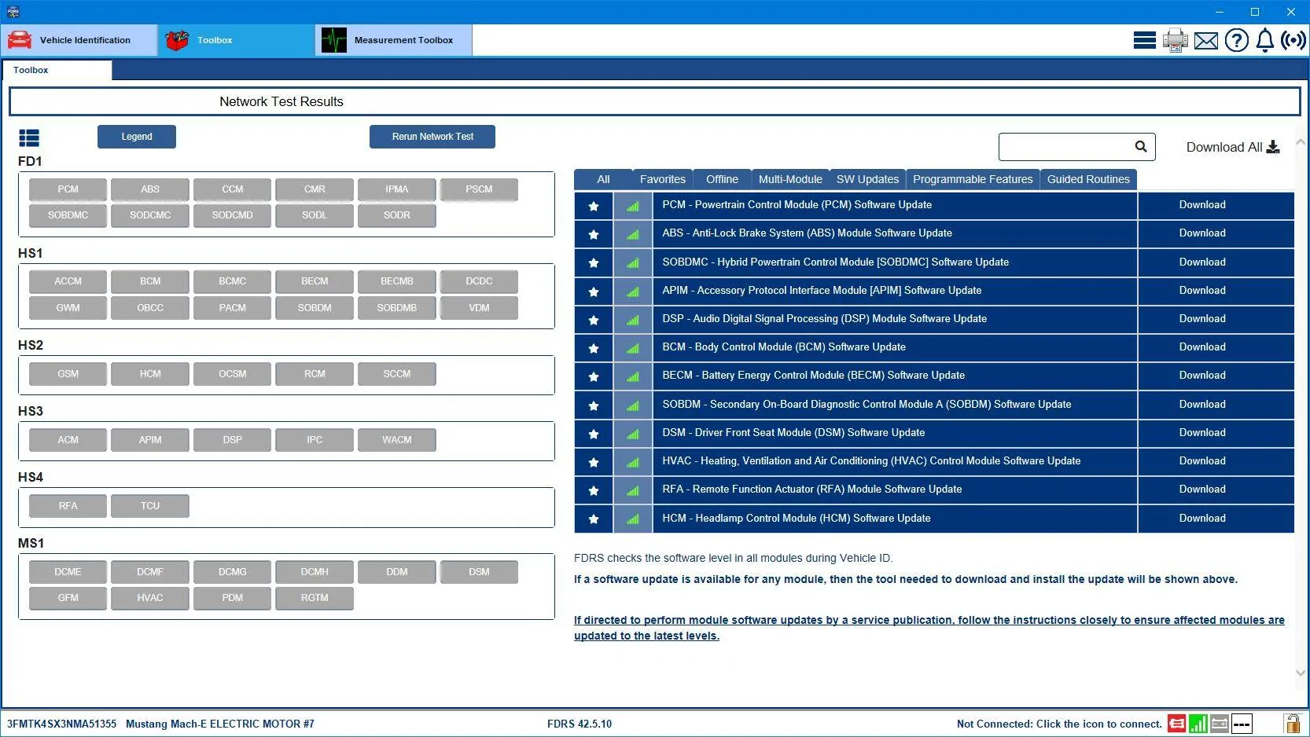Select the PCM module in FD1 network
This screenshot has width=1310, height=737.
(68, 189)
